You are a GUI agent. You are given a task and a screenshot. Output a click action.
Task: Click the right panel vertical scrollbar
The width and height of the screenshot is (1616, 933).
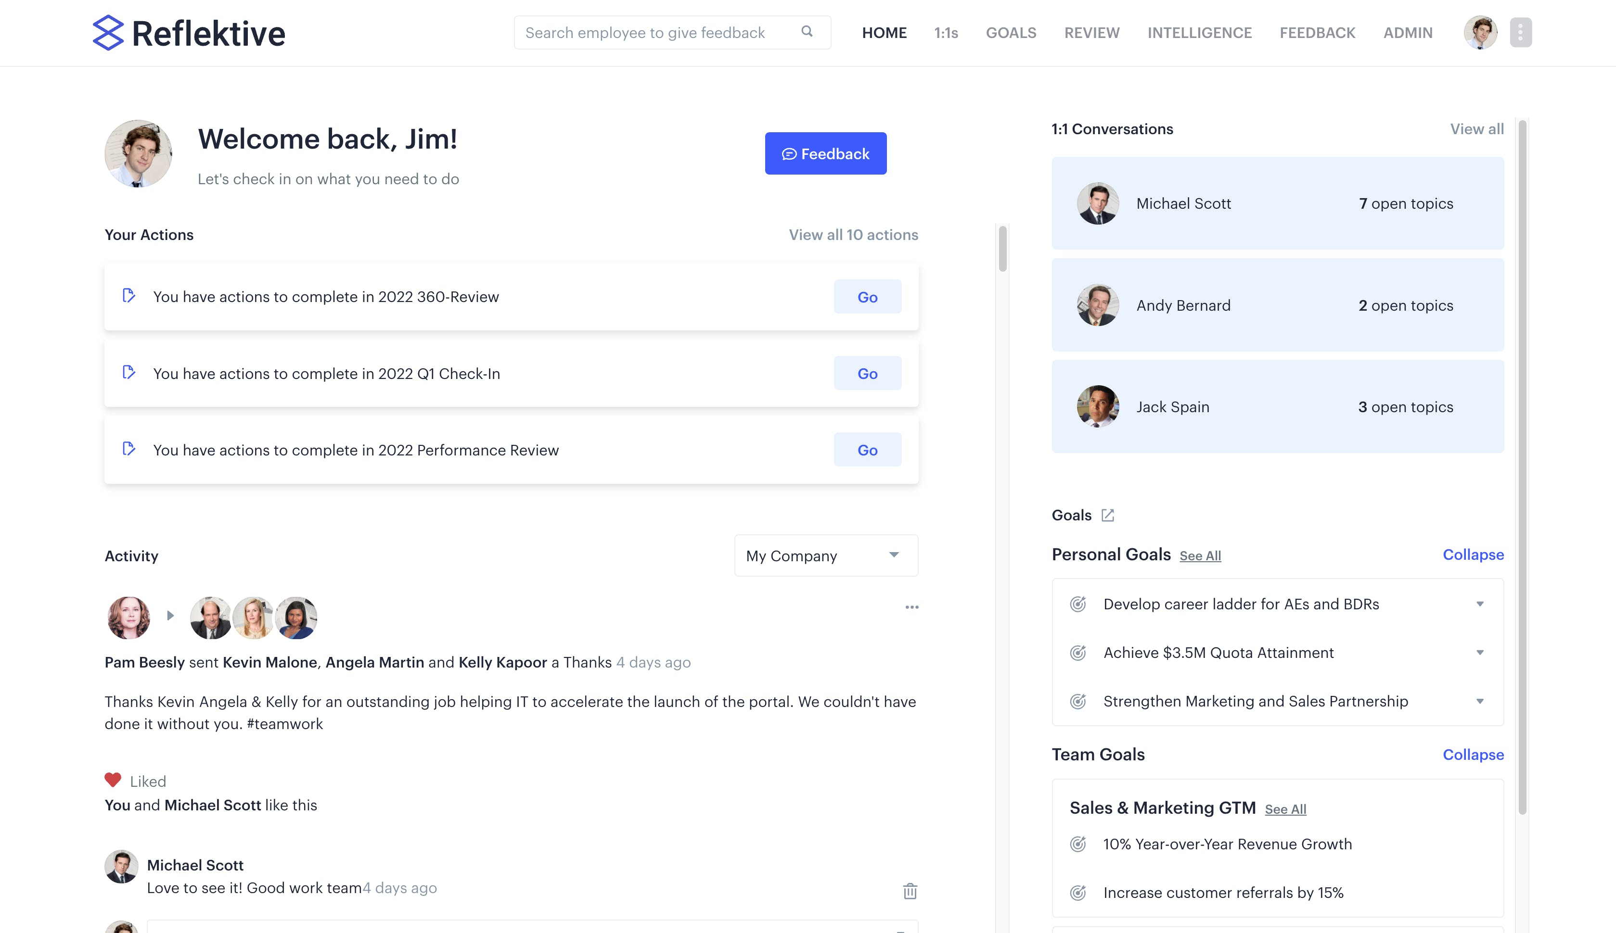pos(1522,466)
